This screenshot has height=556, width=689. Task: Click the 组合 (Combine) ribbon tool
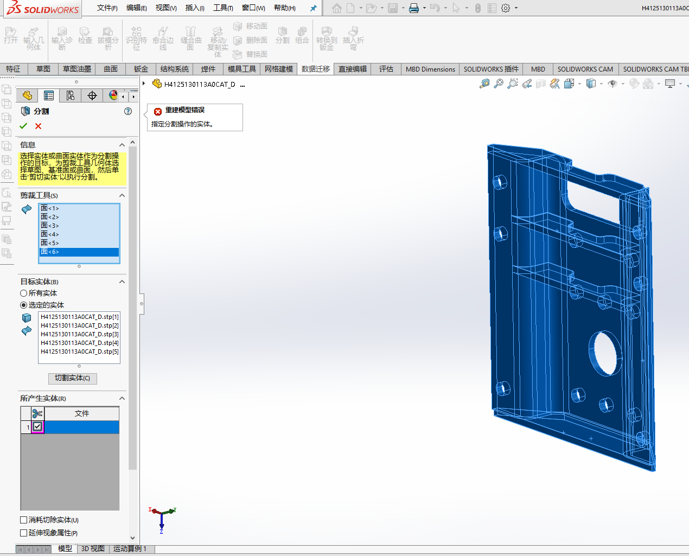(302, 35)
